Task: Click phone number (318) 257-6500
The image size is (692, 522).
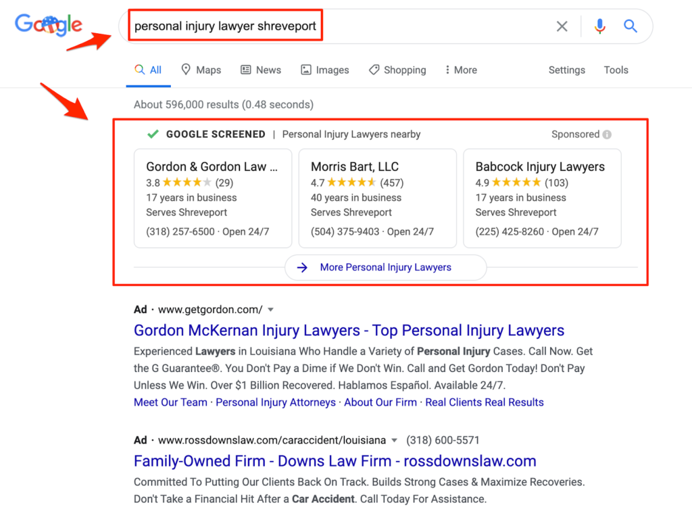Action: 180,231
